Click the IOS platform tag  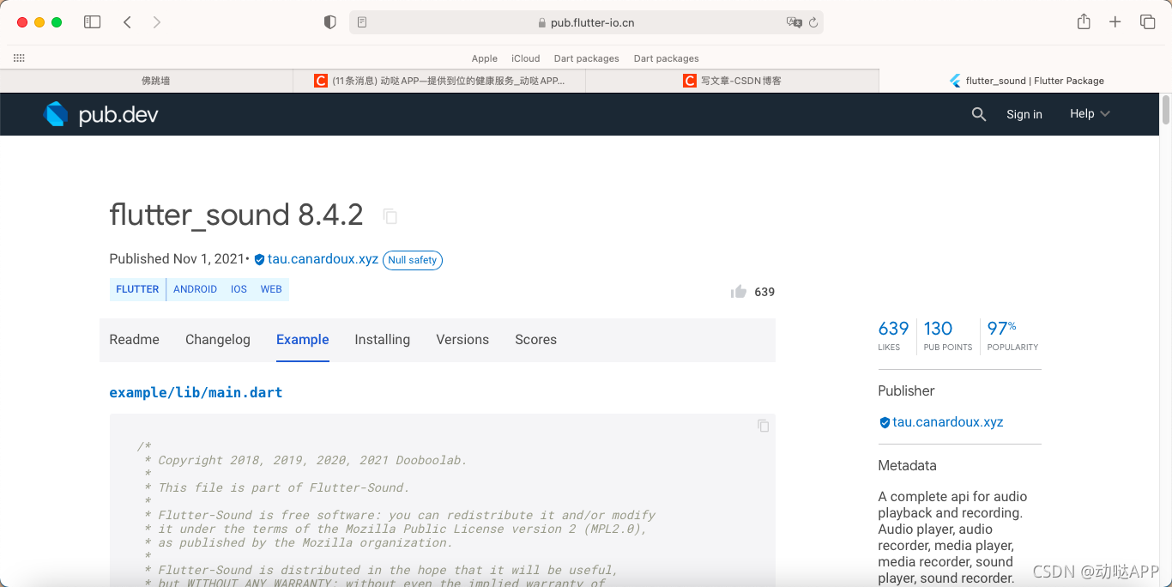pyautogui.click(x=239, y=289)
